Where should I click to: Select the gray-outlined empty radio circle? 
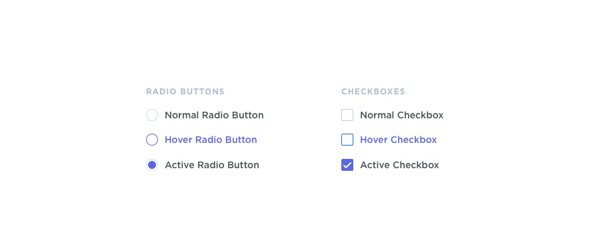(152, 115)
